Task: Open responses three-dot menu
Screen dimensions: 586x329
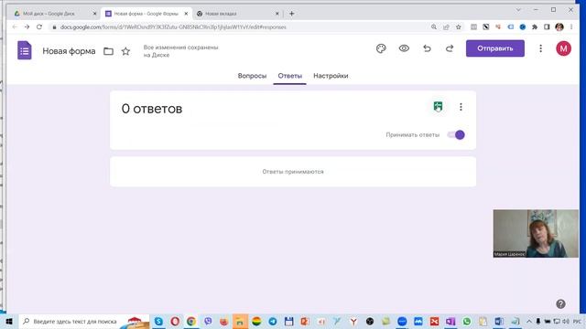Action: (461, 107)
